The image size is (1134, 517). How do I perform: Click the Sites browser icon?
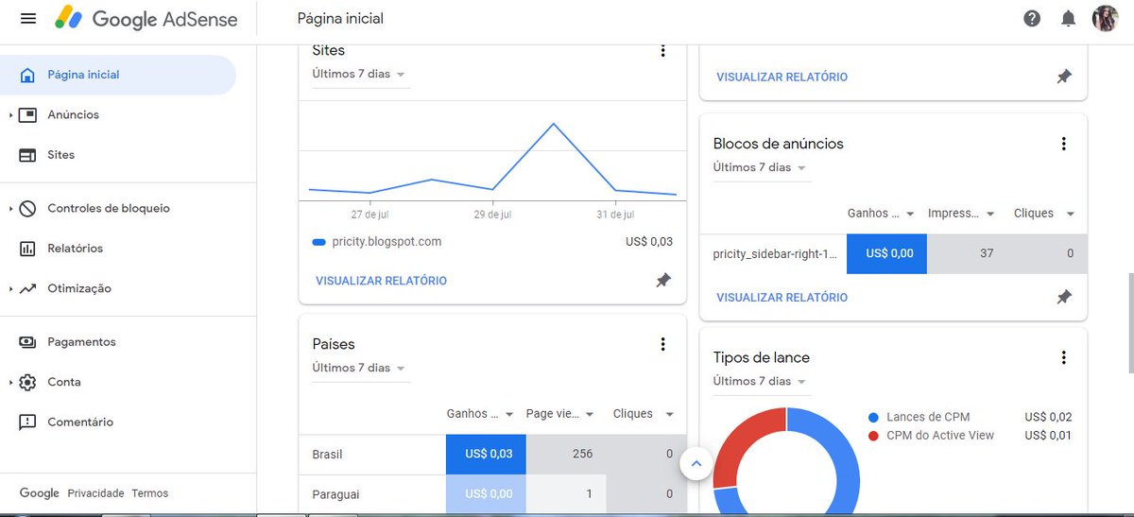click(28, 155)
